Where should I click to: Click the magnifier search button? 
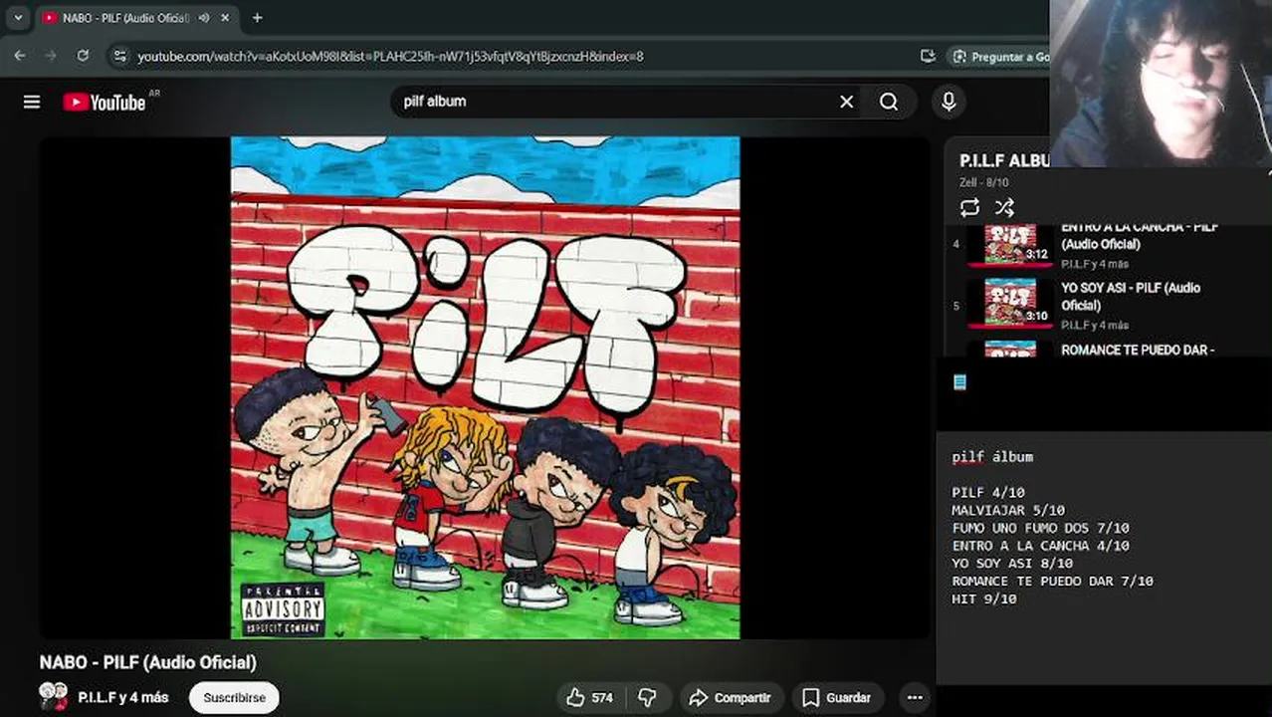889,102
